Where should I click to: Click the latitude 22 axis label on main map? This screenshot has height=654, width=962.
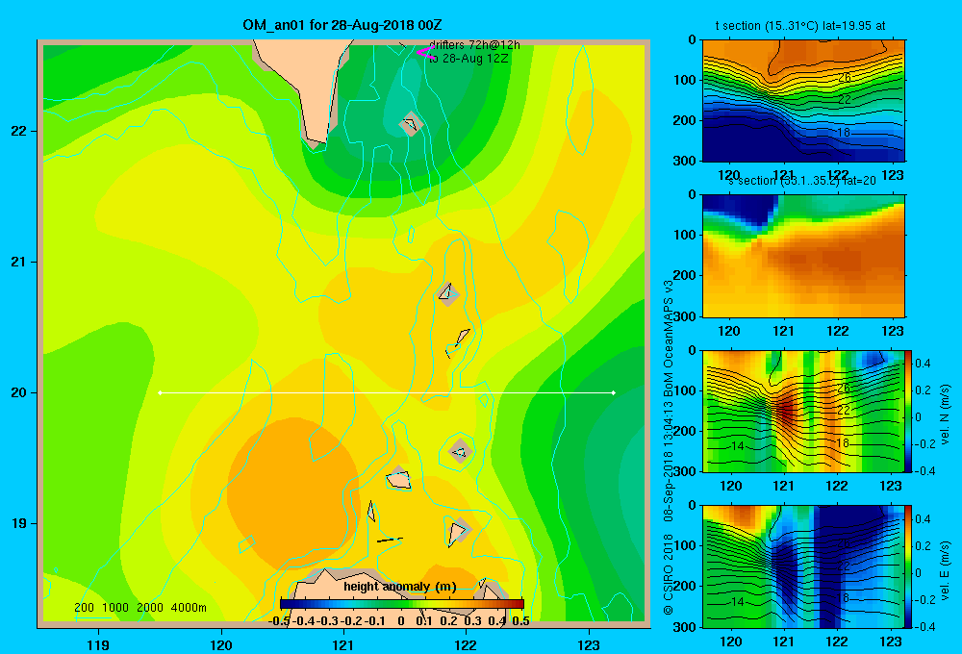pos(19,132)
